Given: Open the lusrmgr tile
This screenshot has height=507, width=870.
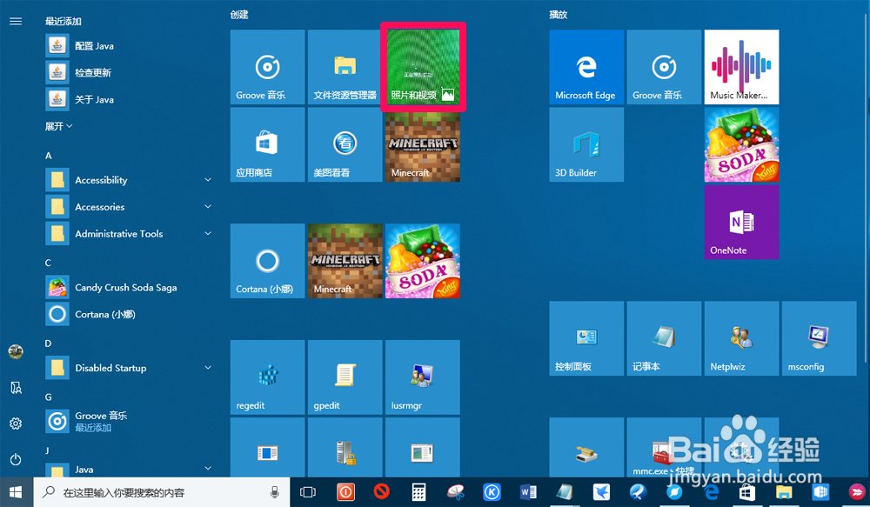Looking at the screenshot, I should [423, 377].
